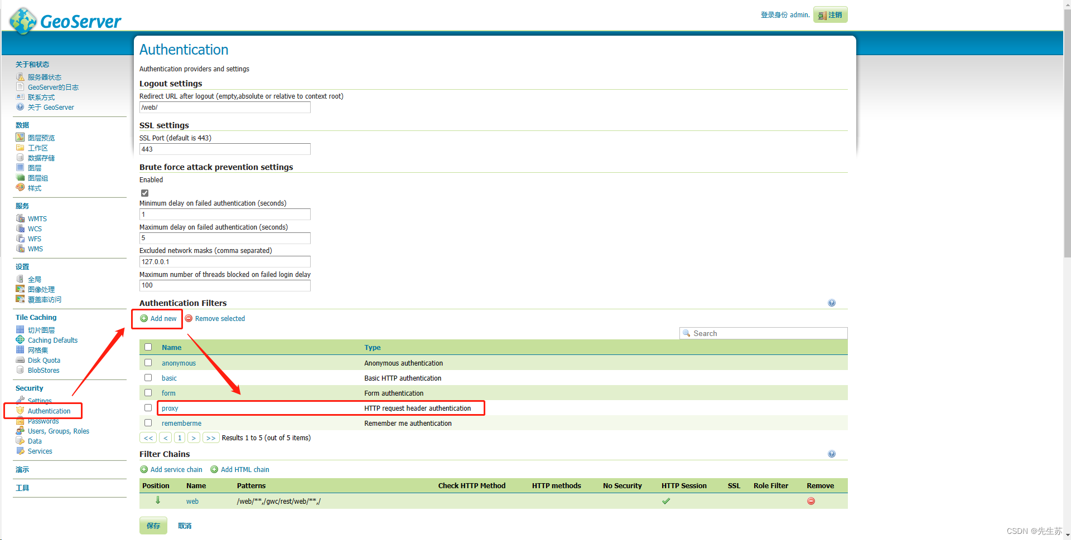
Task: Remove the web filter chain entry
Action: (811, 500)
